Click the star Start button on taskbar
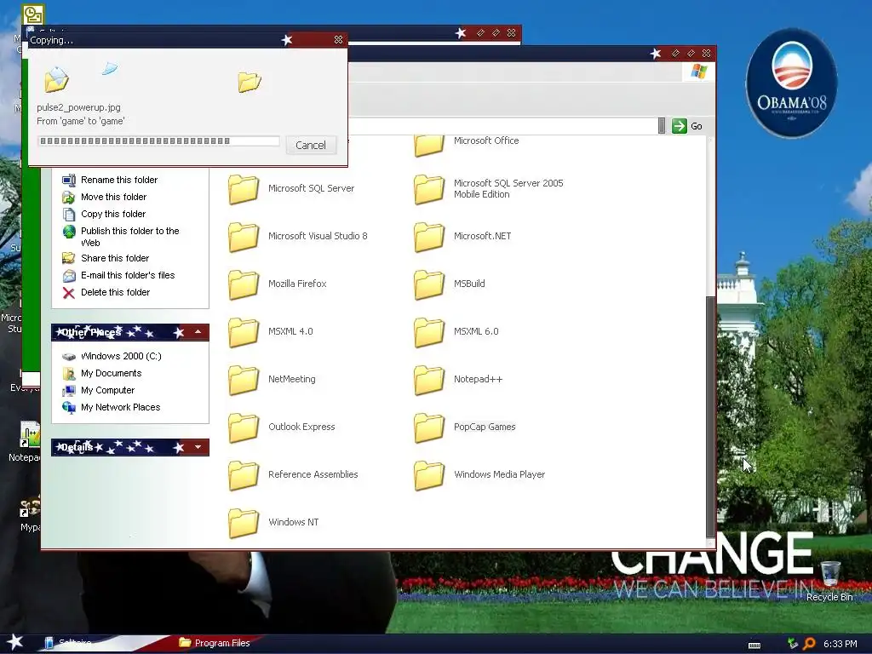The height and width of the screenshot is (654, 872). (15, 642)
